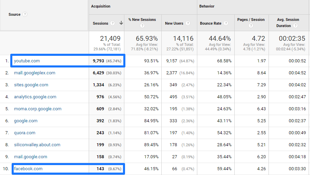Click the Acquisition group header
The height and width of the screenshot is (175, 310).
101,6
